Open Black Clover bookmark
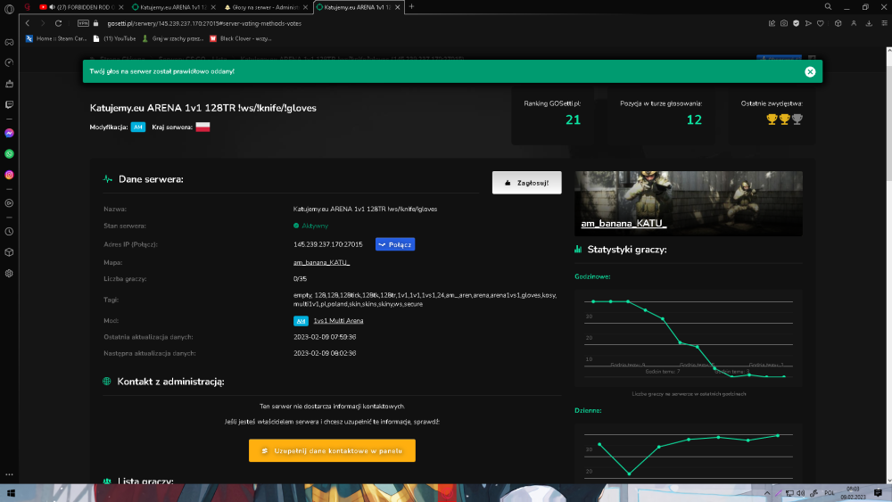The height and width of the screenshot is (502, 892). tap(240, 38)
